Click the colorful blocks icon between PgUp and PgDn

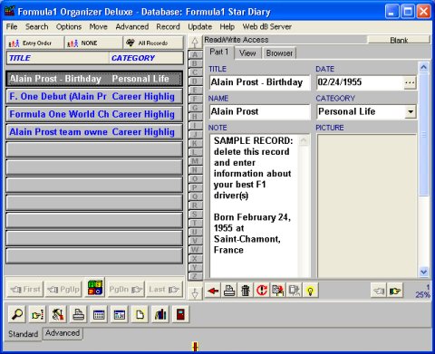coord(95,288)
